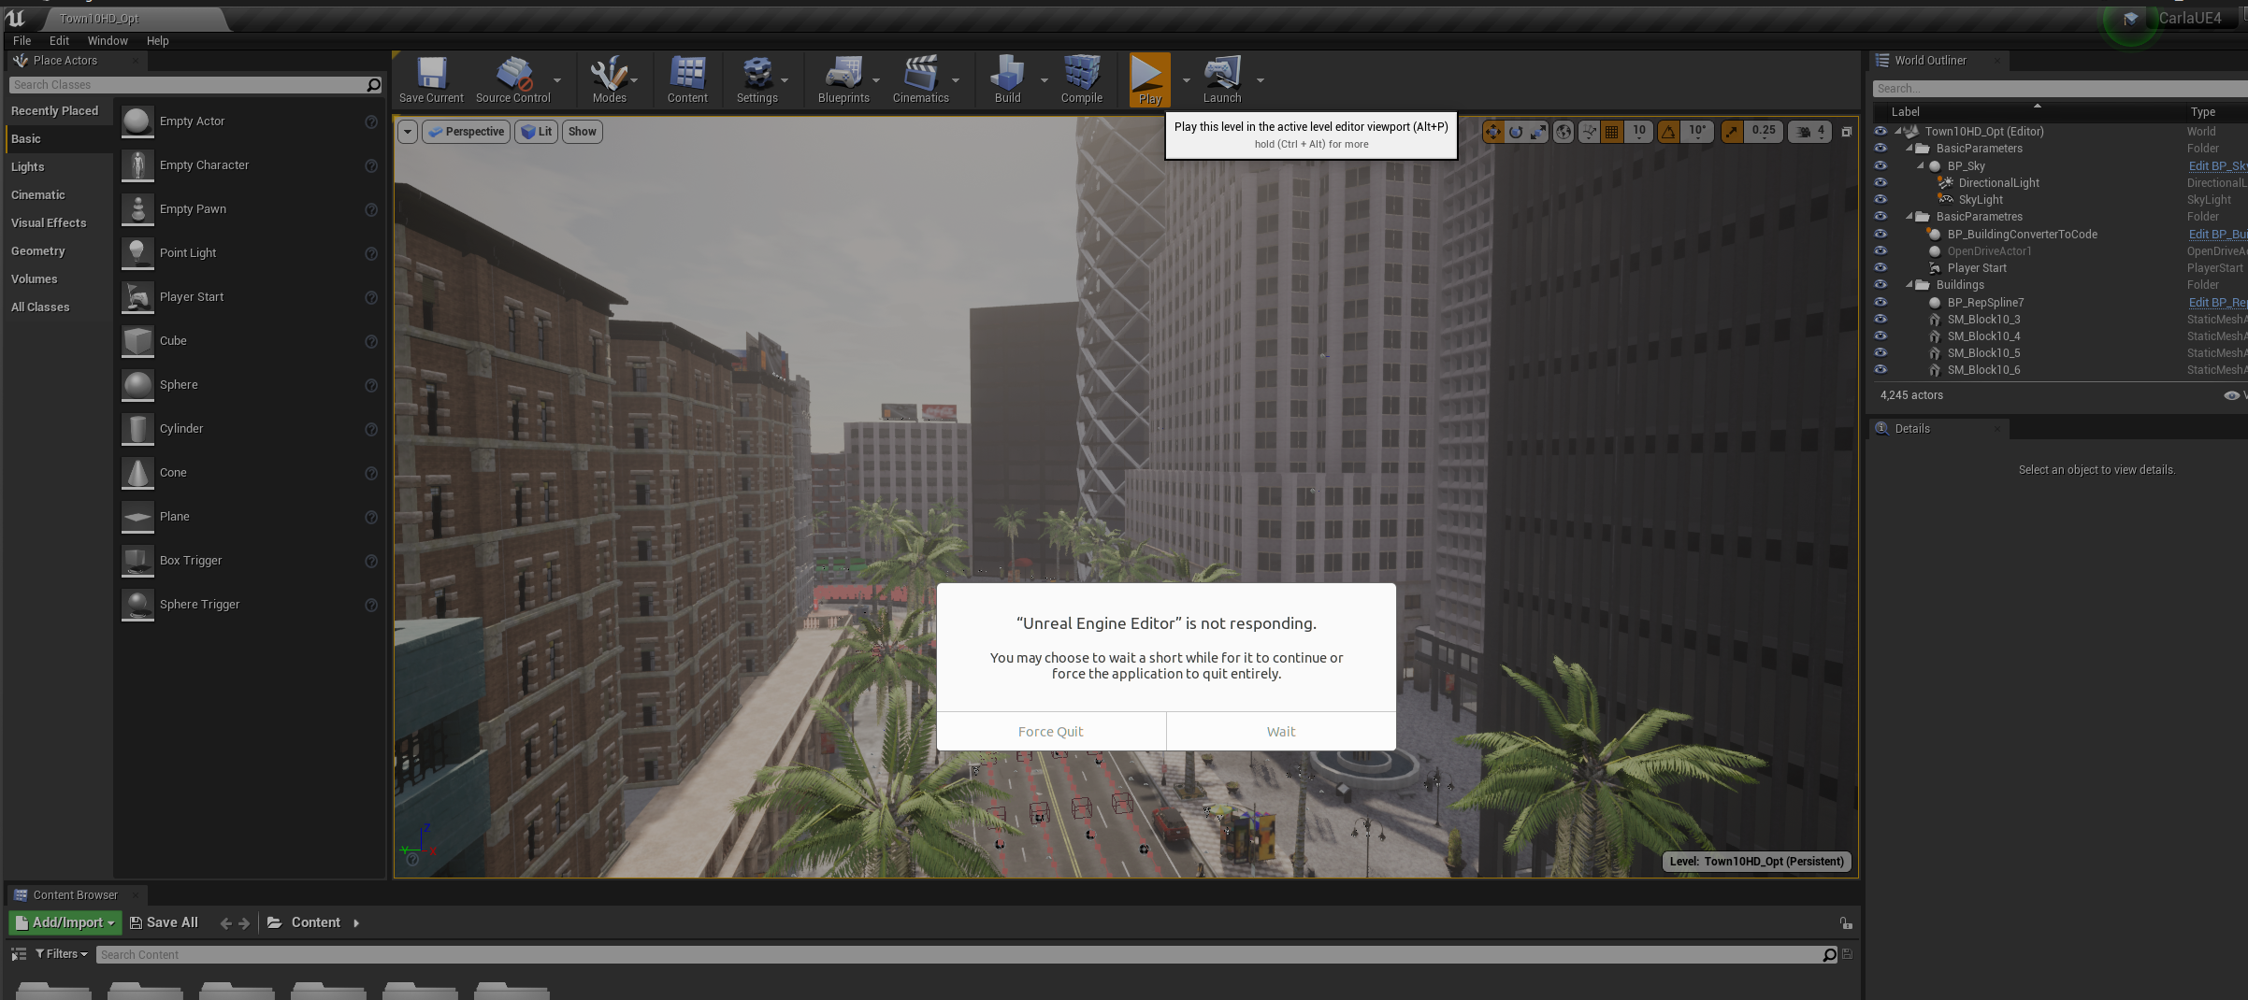Viewport: 2248px width, 1000px height.
Task: Open the Window menu
Action: click(x=108, y=41)
